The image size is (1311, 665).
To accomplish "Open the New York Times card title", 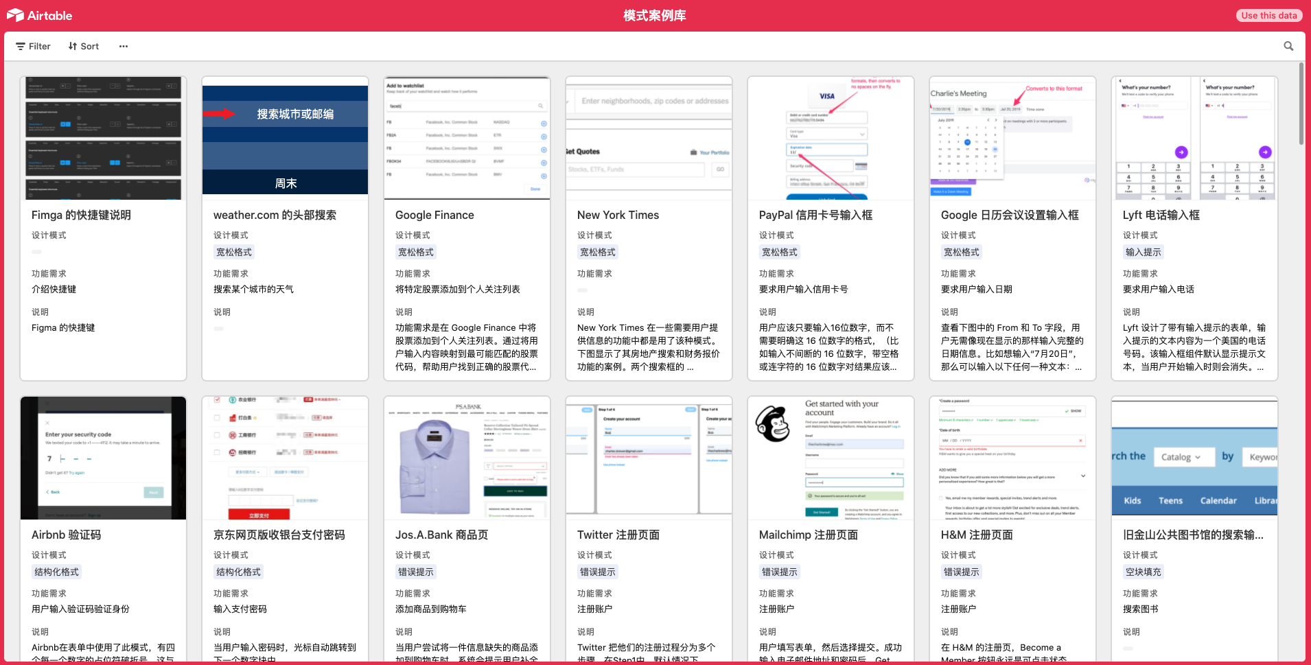I will pyautogui.click(x=618, y=215).
